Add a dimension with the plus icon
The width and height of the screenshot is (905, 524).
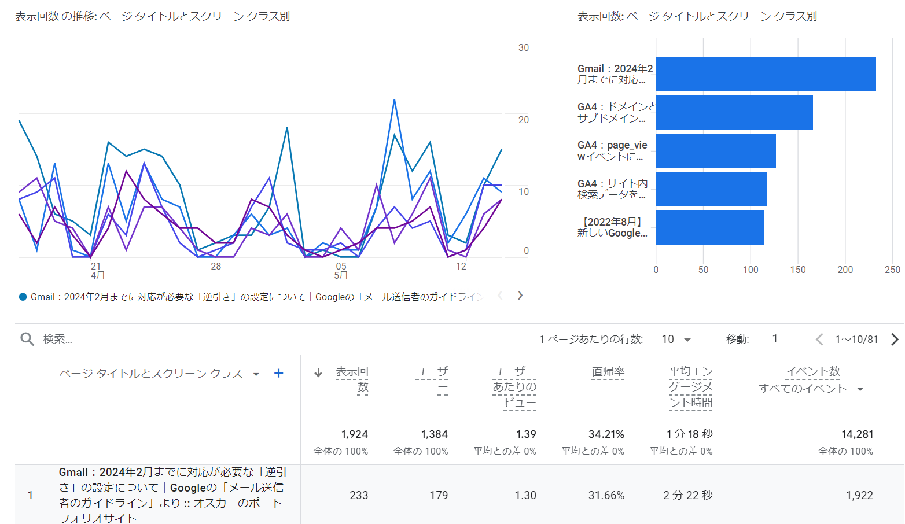[x=278, y=374]
